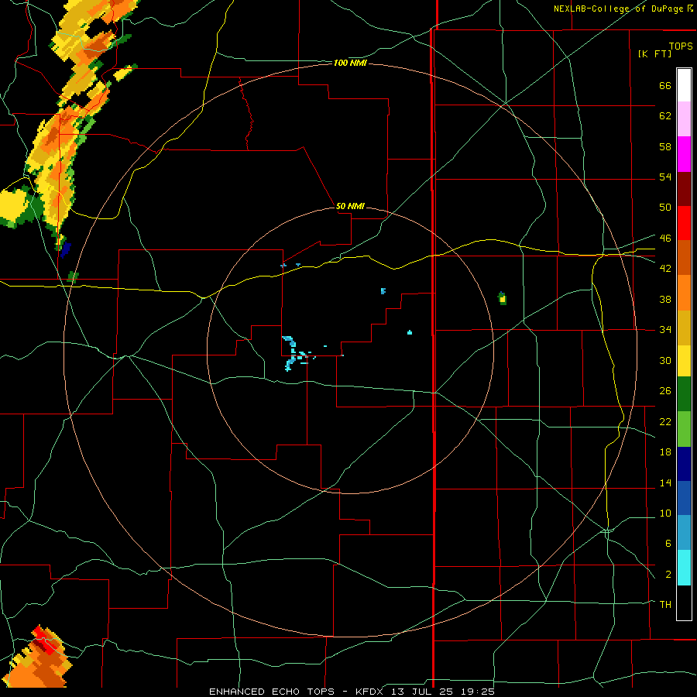Screen dimensions: 697x697
Task: Select the black TH legend band
Action: coord(684,603)
